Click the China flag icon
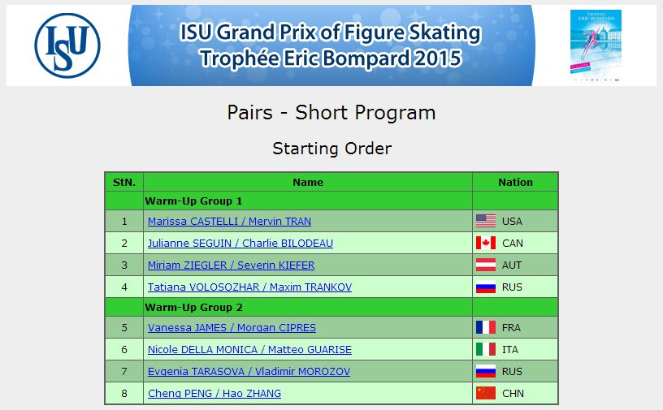The height and width of the screenshot is (410, 663). click(x=485, y=393)
